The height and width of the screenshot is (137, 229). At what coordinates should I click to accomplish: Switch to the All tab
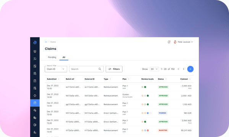click(64, 57)
